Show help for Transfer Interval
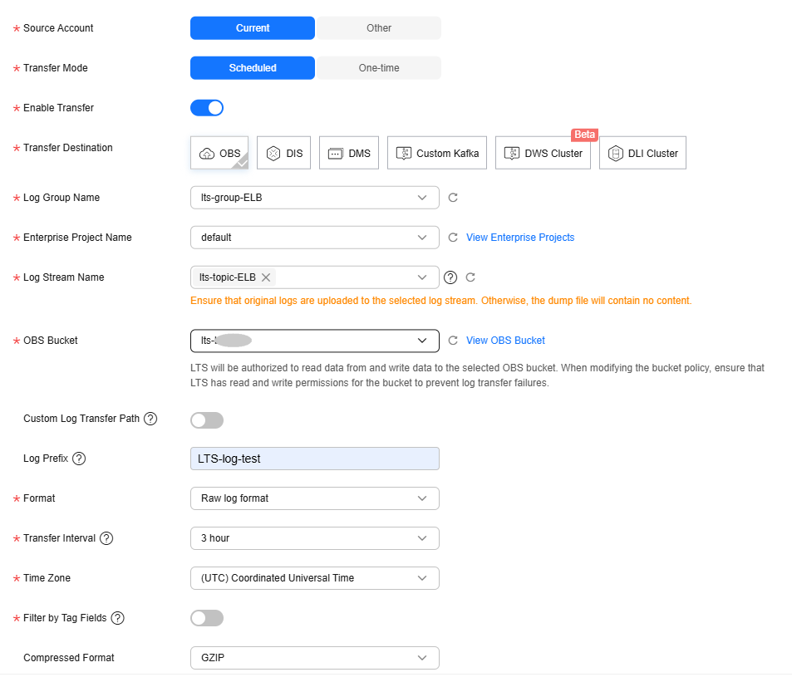 (x=106, y=538)
